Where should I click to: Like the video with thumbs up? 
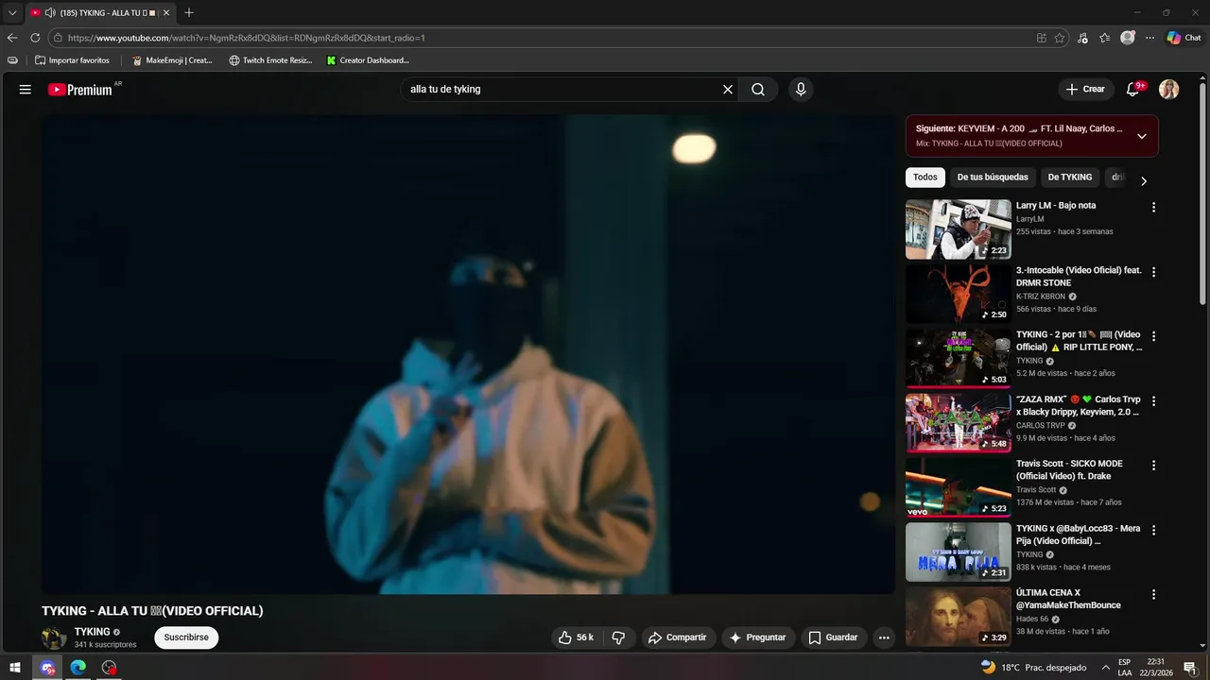coord(577,637)
